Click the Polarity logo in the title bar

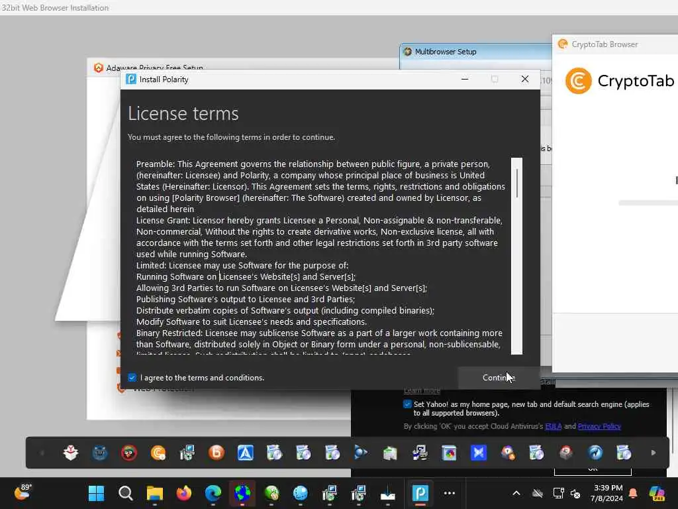(131, 80)
